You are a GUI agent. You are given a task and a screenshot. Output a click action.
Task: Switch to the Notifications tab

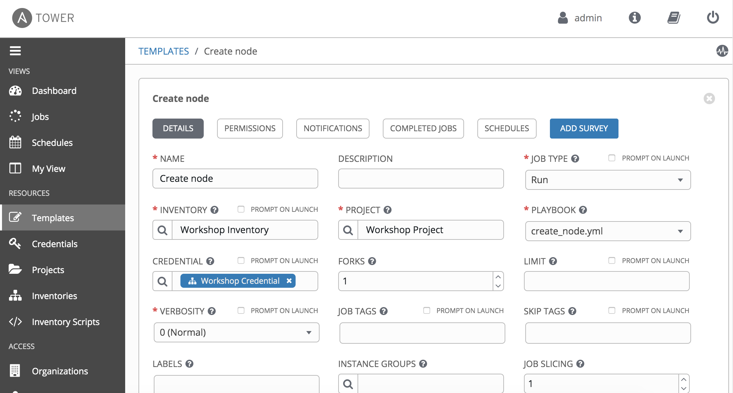333,128
